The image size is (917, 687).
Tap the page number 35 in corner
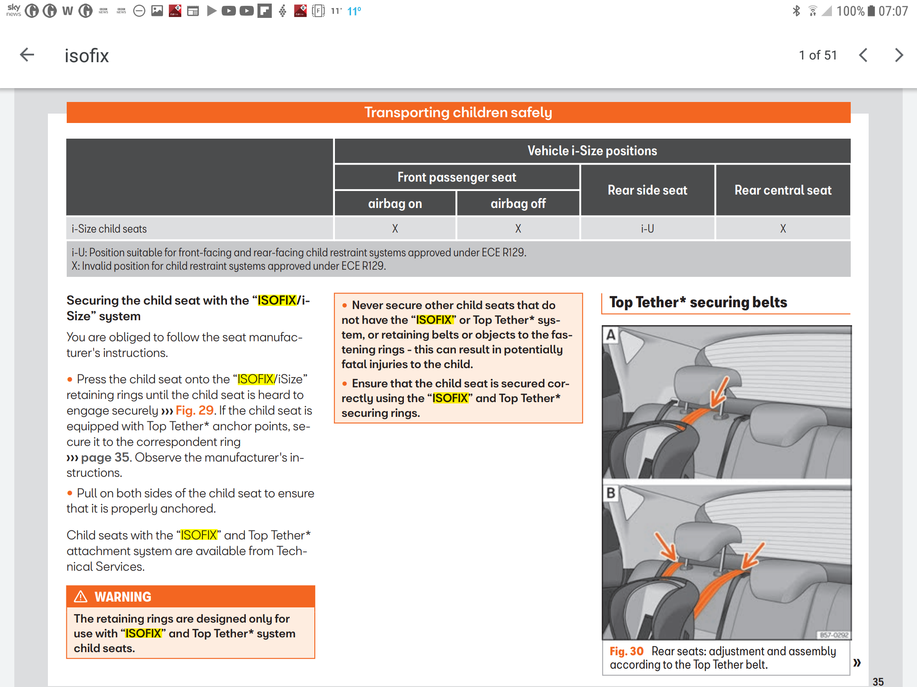(x=878, y=681)
